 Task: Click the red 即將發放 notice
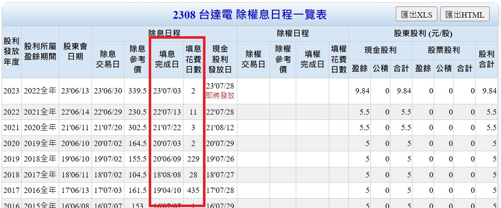(x=220, y=95)
